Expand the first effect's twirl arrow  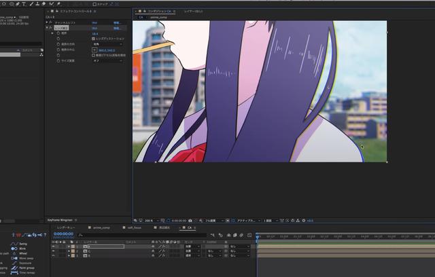[x=47, y=22]
